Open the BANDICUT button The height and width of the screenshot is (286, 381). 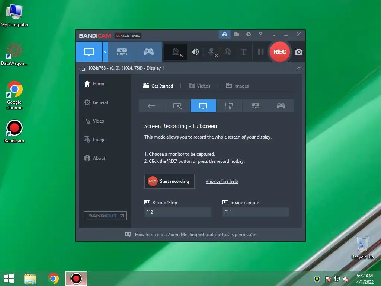105,216
